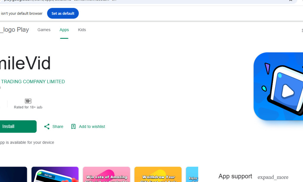Switch to the Games tab
The width and height of the screenshot is (303, 182).
point(44,30)
